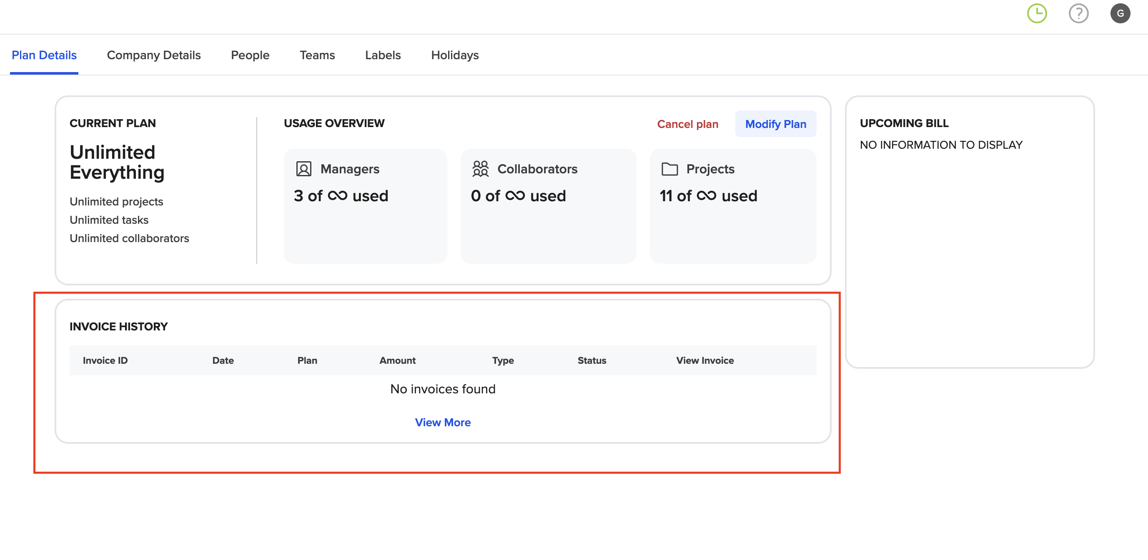Open the help question mark icon
This screenshot has height=560, width=1148.
pos(1078,14)
